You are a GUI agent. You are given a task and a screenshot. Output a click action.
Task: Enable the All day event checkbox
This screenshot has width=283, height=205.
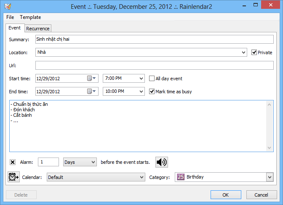pos(152,79)
